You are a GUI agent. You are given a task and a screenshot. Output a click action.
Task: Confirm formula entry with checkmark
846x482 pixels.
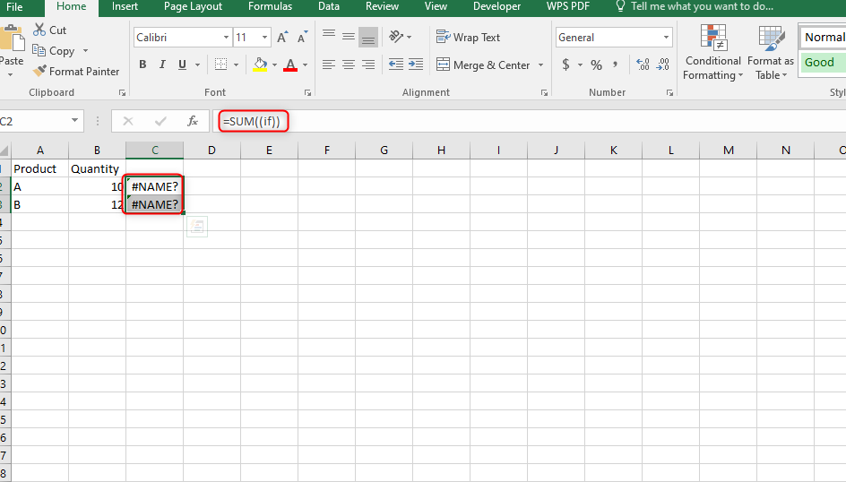[160, 121]
